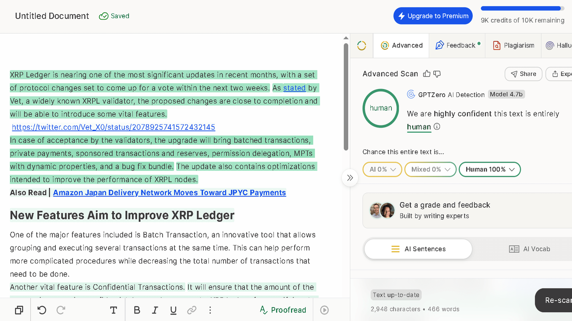The image size is (572, 321).
Task: Click the underlined human result link
Action: (x=419, y=127)
